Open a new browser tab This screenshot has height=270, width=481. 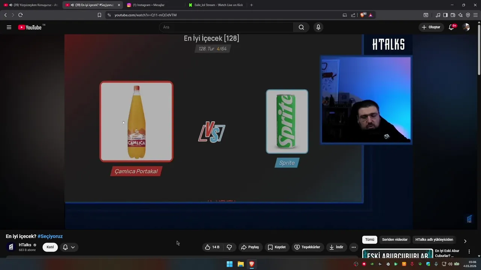tap(251, 5)
